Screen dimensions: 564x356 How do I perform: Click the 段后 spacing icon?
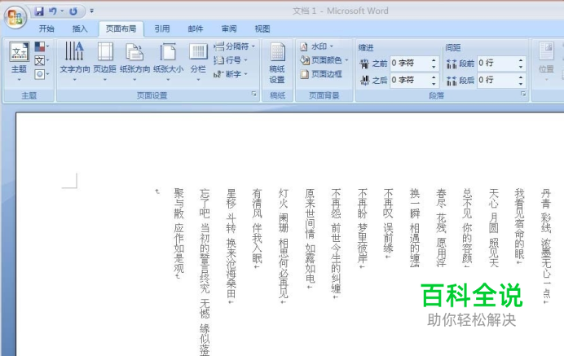(452, 81)
